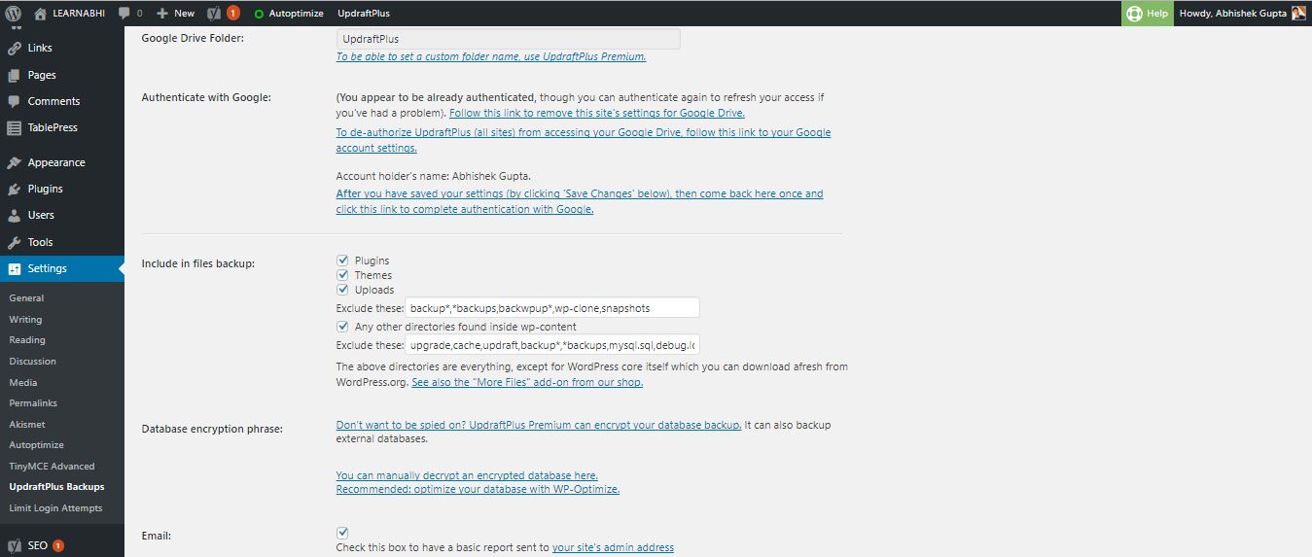Screen dimensions: 1312x557
Task: Open the LEARNABHI site home icon
Action: click(x=40, y=14)
